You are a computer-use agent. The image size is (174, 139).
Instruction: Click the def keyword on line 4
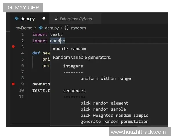point(36,53)
